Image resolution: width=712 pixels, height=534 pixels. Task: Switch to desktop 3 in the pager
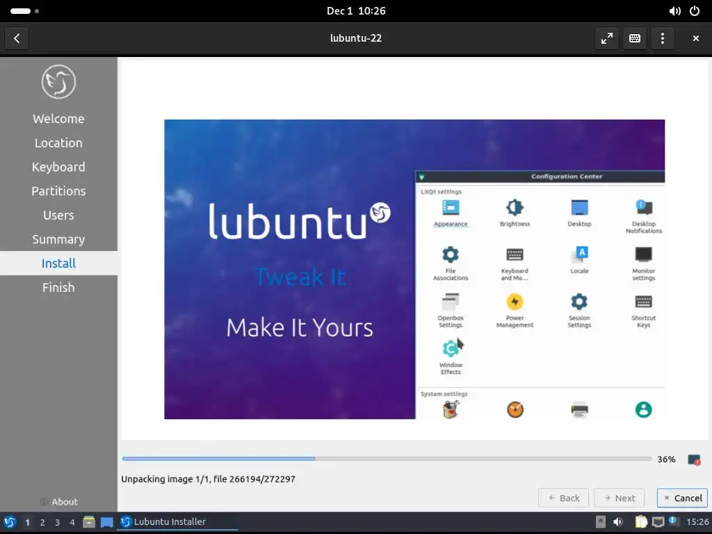coord(57,523)
